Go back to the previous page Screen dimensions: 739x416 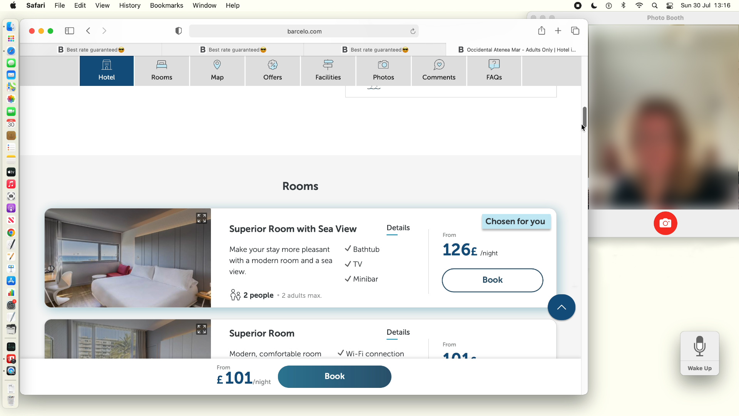point(88,31)
